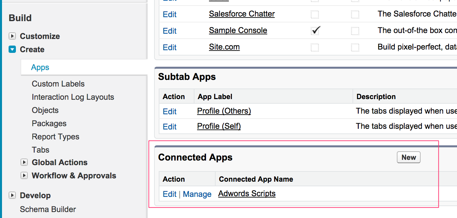The width and height of the screenshot is (457, 218).
Task: Open Schema Builder link
Action: [48, 209]
